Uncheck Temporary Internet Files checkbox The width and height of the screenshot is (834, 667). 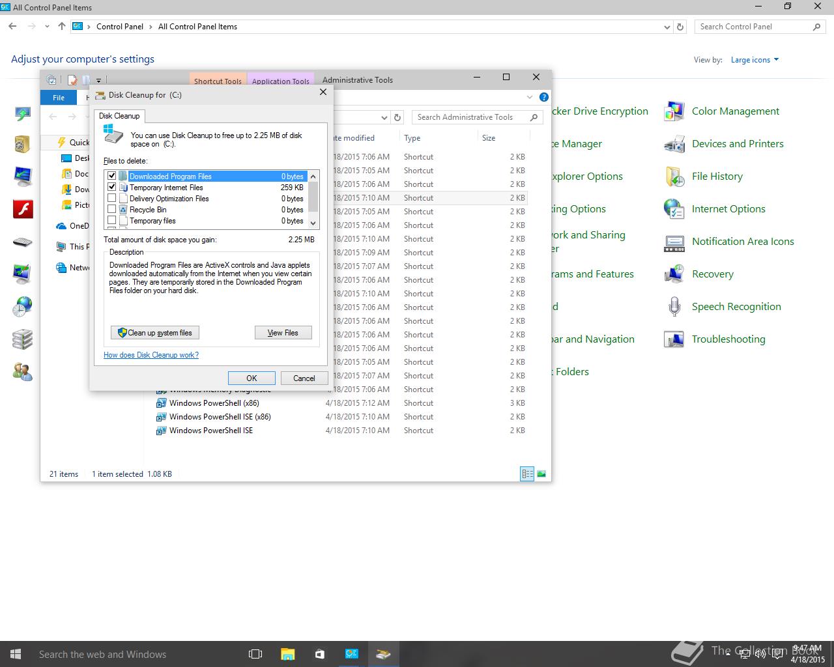pyautogui.click(x=112, y=188)
